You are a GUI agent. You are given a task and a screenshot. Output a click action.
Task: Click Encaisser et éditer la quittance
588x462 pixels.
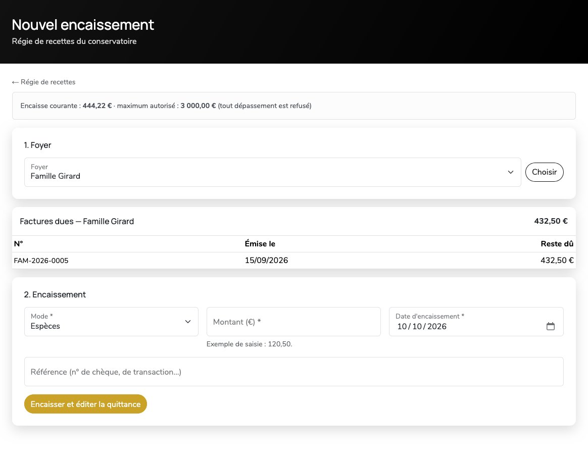85,404
